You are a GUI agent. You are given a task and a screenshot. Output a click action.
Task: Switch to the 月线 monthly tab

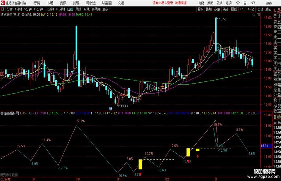click(x=87, y=9)
